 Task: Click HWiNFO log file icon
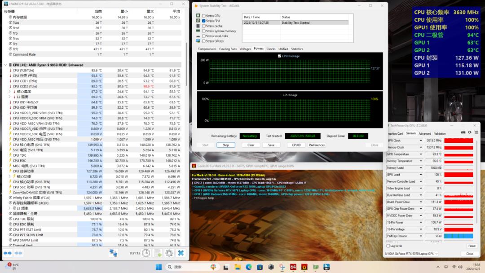158,253
